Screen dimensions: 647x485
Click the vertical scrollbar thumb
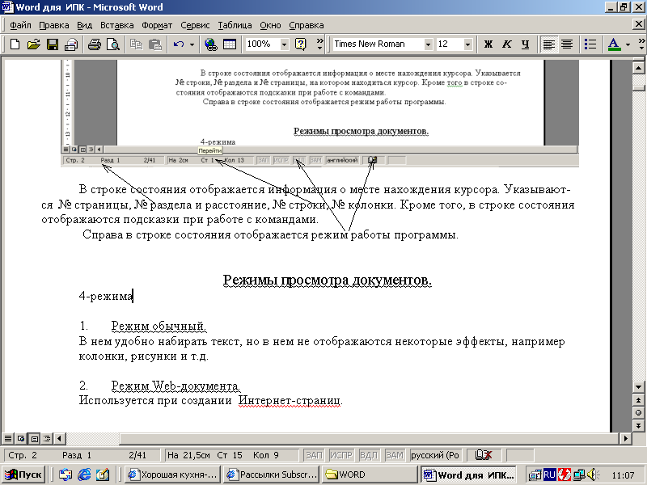pos(638,87)
